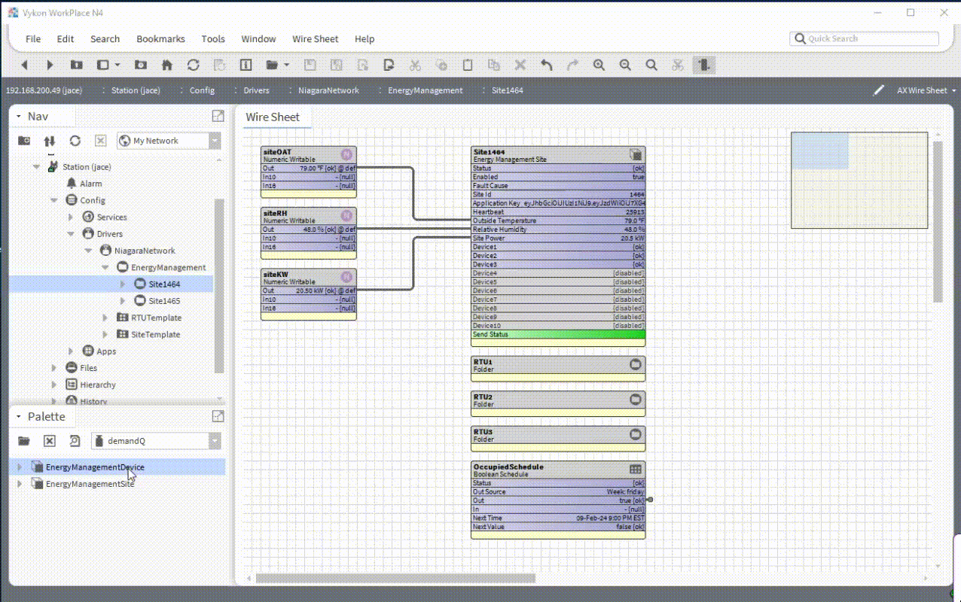Viewport: 961px width, 602px height.
Task: Open the Wire Sheet menu
Action: (x=316, y=39)
